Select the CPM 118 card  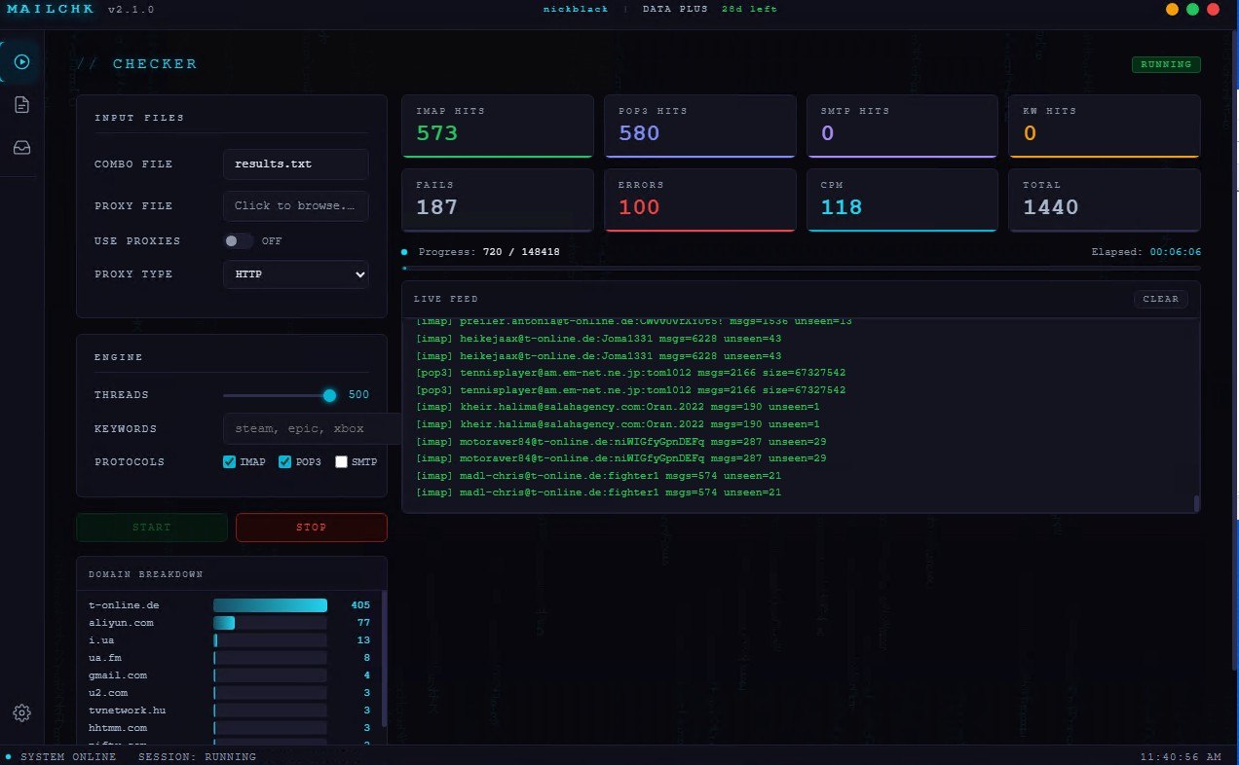coord(902,200)
